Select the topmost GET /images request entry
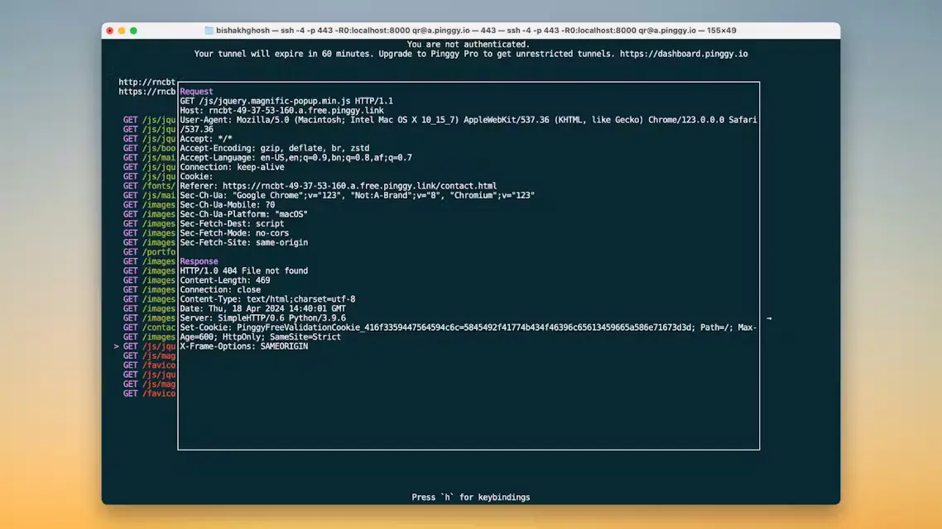Viewport: 942px width, 529px height. (x=147, y=204)
